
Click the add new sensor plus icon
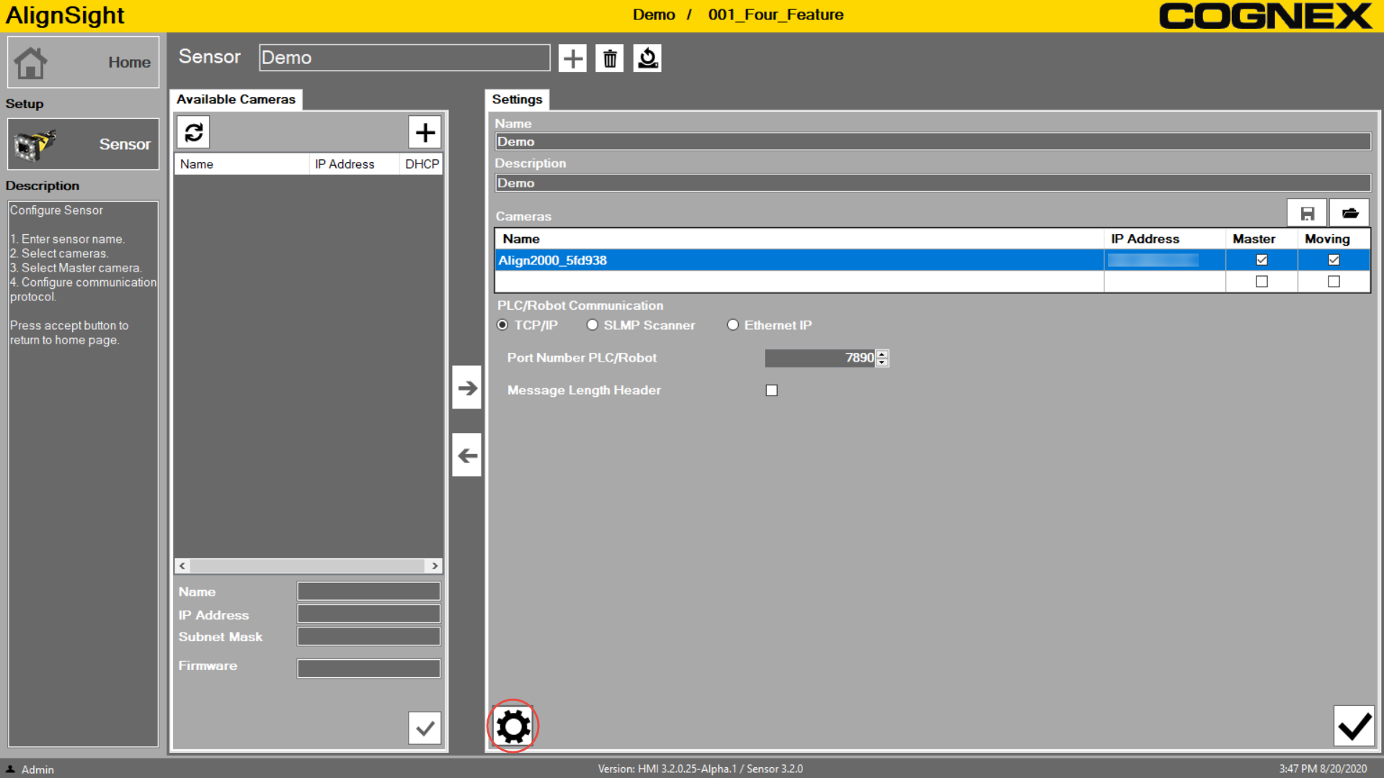[572, 58]
